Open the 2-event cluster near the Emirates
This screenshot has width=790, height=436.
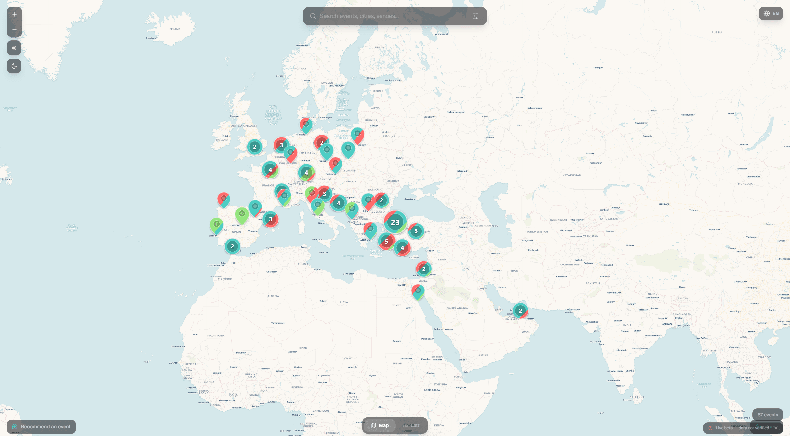(520, 311)
